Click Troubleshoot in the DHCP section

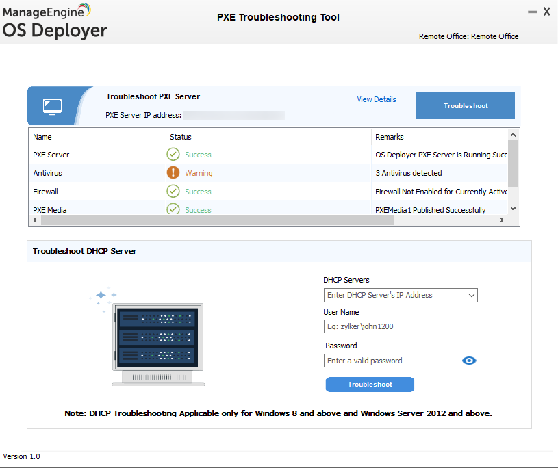370,384
